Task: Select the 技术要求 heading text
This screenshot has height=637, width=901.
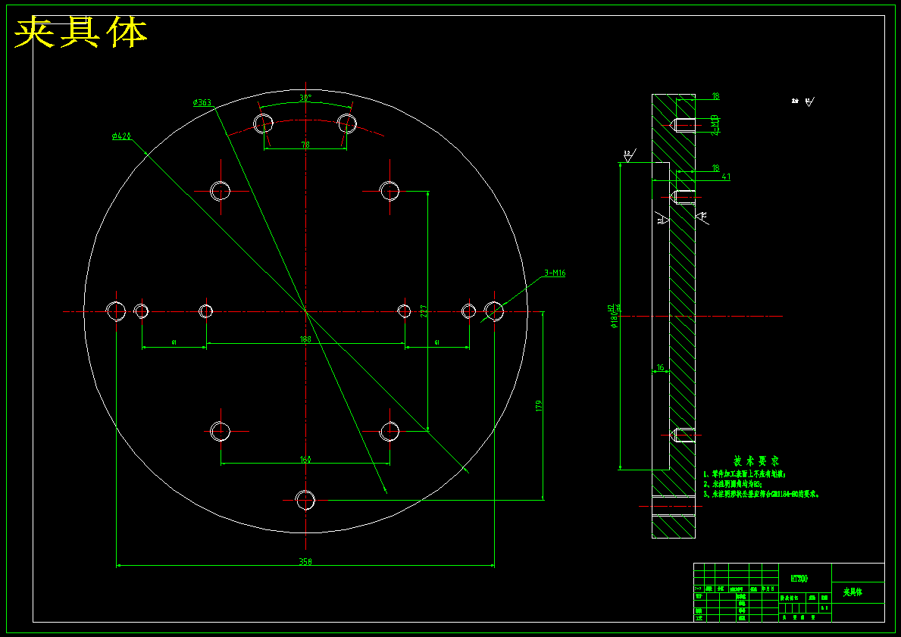Action: pyautogui.click(x=756, y=461)
